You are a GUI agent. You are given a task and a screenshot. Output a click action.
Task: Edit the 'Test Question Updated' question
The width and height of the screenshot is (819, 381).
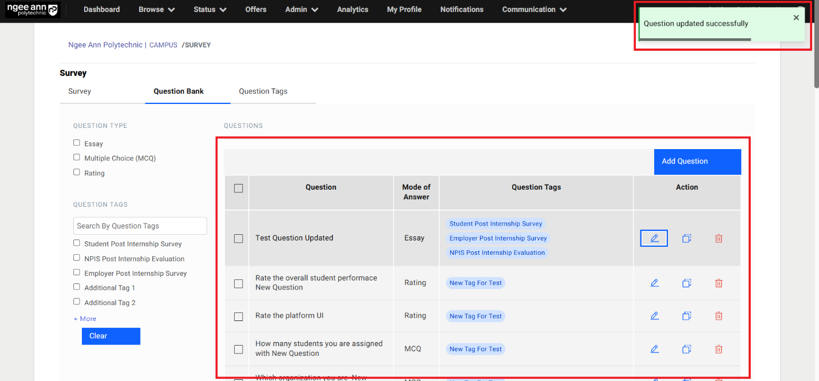tap(654, 238)
